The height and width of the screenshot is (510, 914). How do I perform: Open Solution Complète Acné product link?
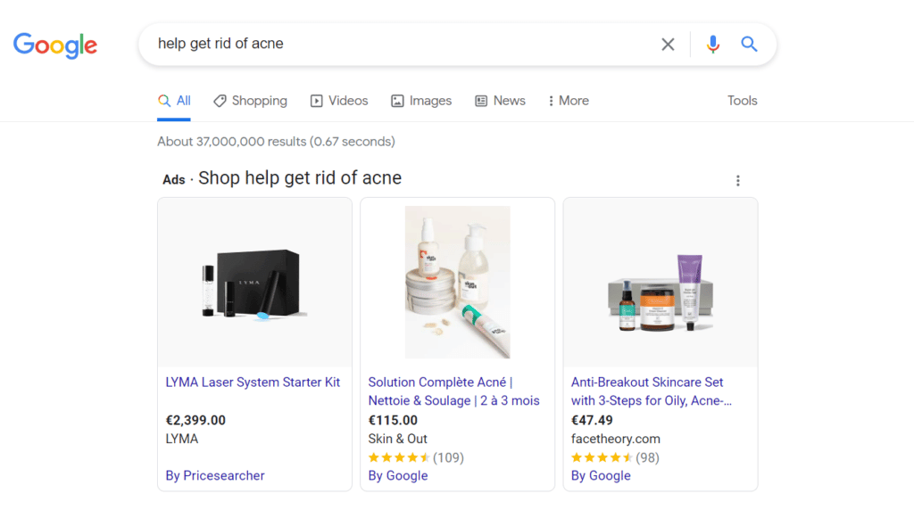pos(453,391)
